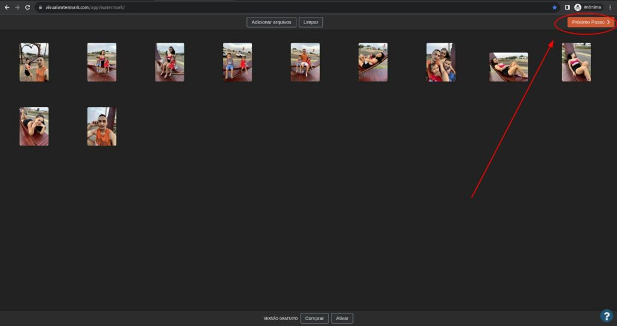Select seventh top-row family selfie thumbnail
The width and height of the screenshot is (617, 326).
[440, 62]
